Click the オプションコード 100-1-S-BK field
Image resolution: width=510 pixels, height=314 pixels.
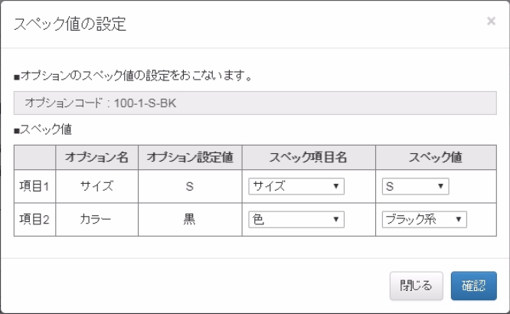click(x=255, y=103)
